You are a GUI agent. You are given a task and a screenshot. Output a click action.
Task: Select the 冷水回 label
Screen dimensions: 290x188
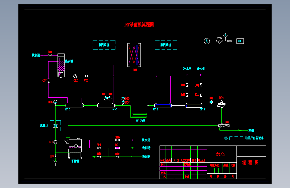coord(187,69)
